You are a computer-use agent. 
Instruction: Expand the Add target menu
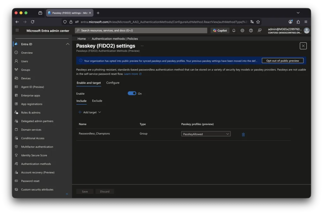coord(90,112)
